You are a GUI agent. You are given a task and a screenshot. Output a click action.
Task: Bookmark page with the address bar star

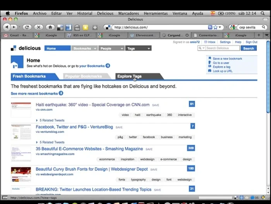point(215,27)
